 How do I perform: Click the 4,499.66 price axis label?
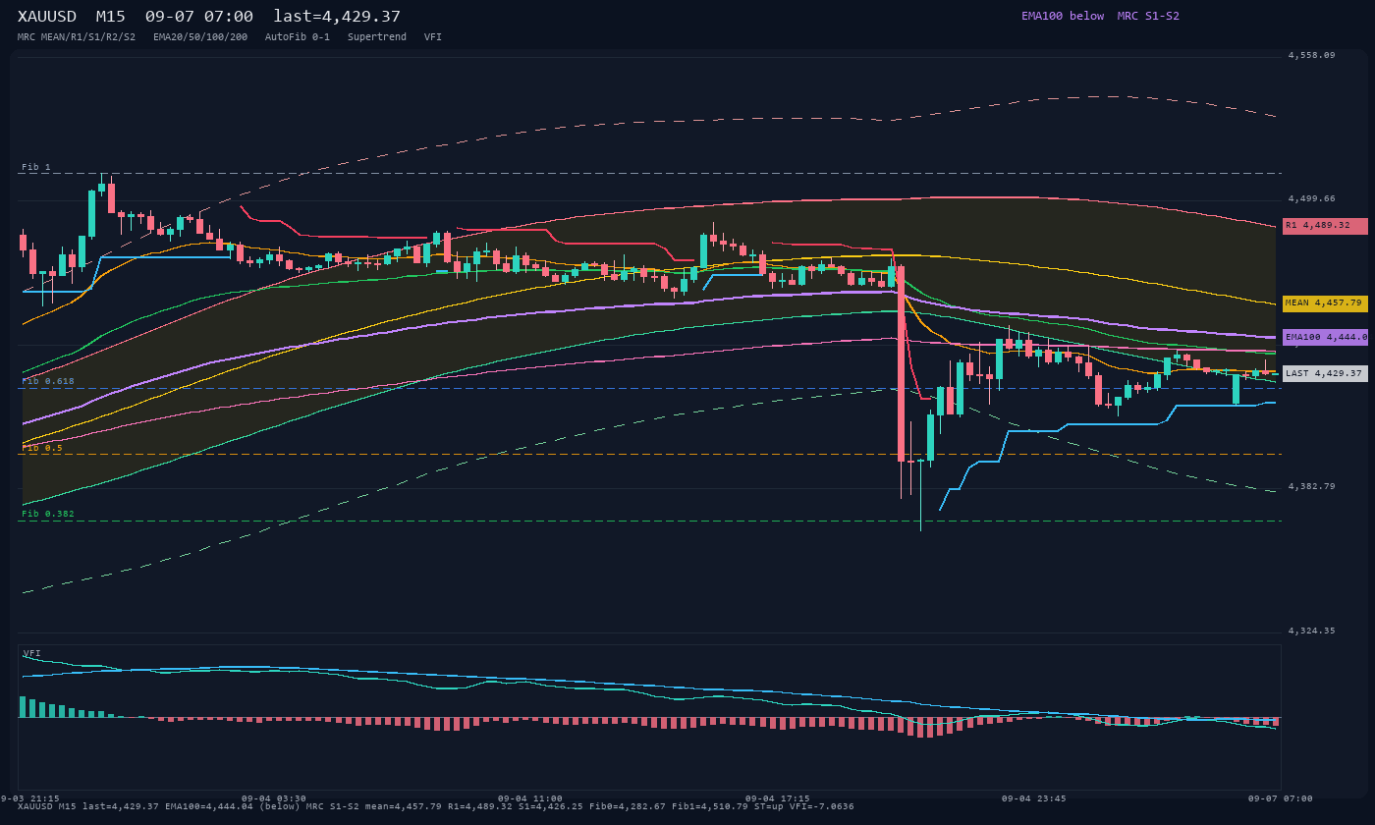coord(1312,198)
